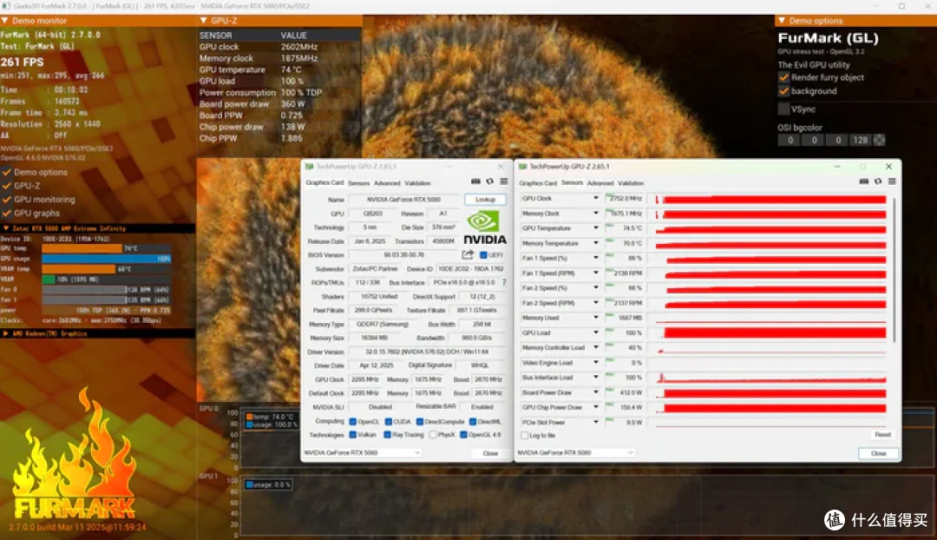The height and width of the screenshot is (540, 937).
Task: Enable the Log to file checkbox
Action: (525, 435)
